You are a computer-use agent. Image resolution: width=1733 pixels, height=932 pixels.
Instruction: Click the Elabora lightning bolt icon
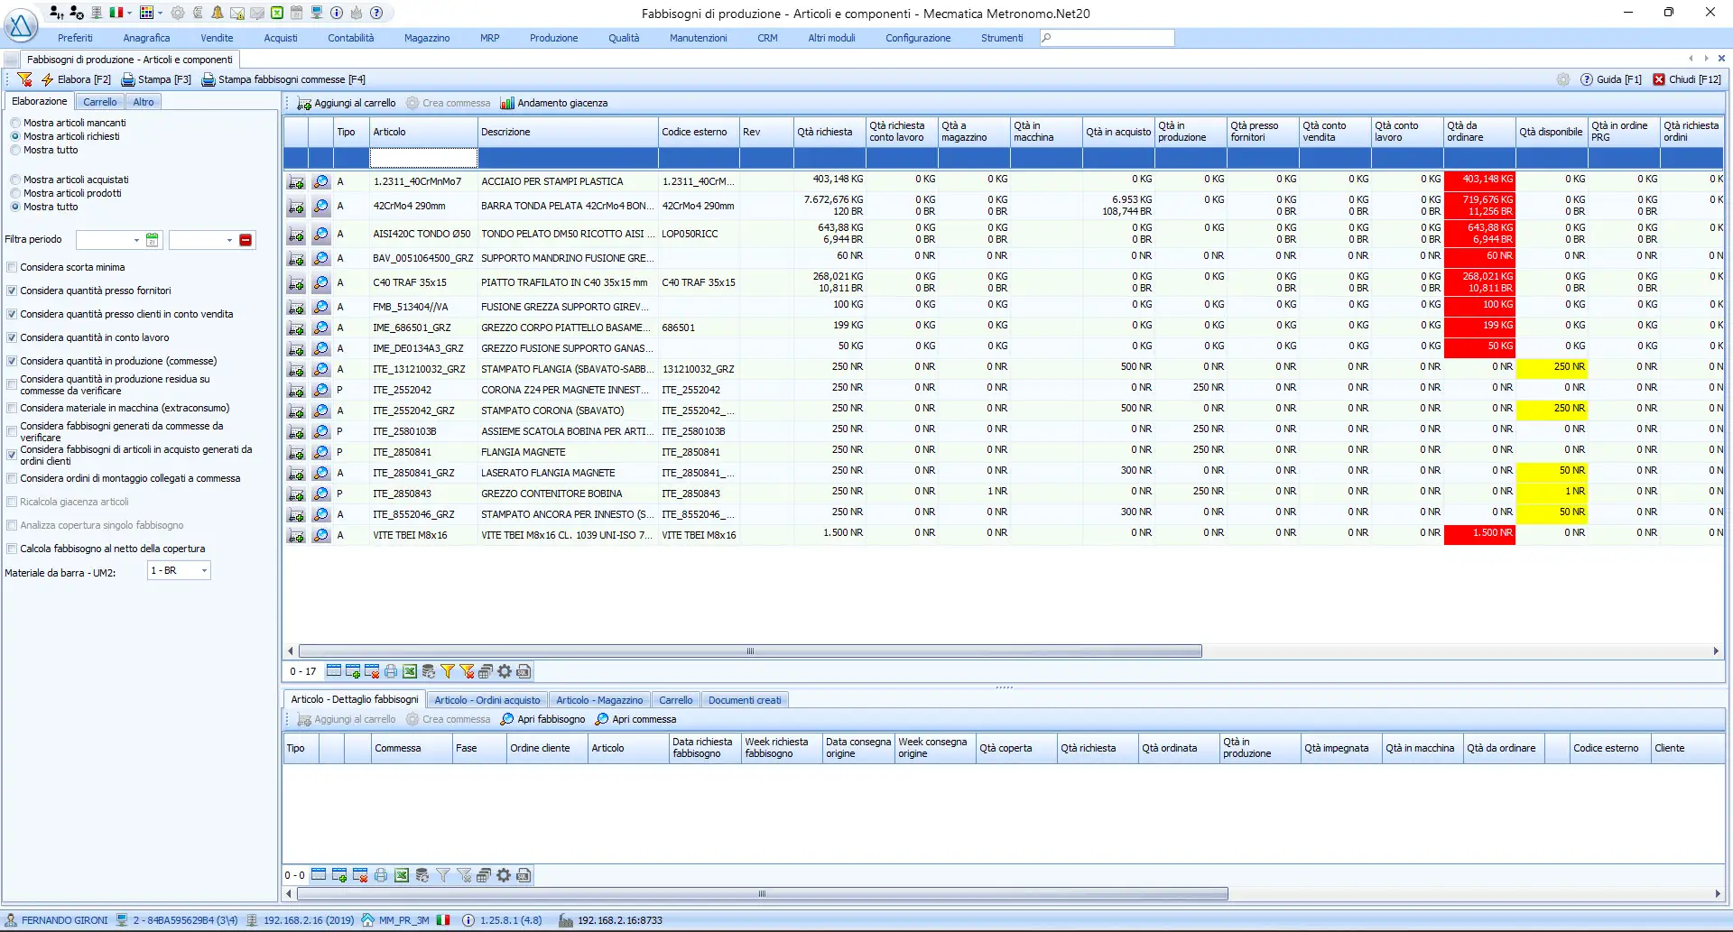pyautogui.click(x=47, y=79)
